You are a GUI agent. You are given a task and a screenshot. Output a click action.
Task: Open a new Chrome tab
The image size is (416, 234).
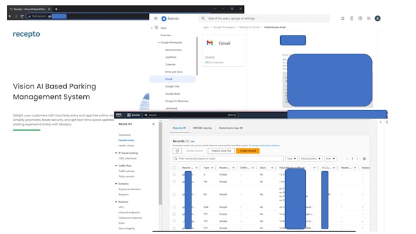point(56,9)
